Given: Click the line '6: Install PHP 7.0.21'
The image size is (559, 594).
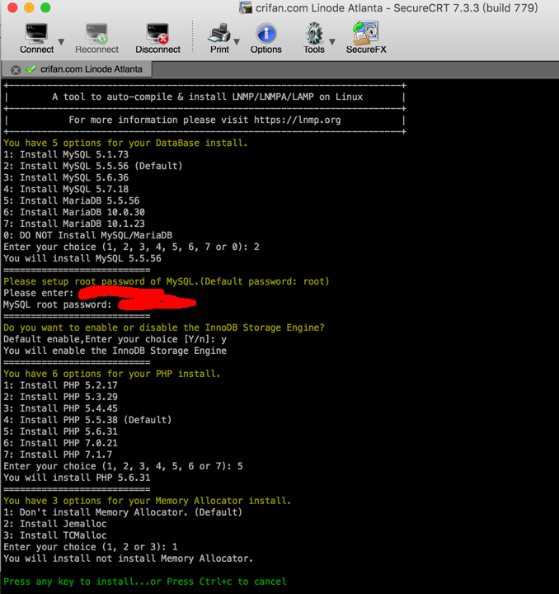Looking at the screenshot, I should [x=60, y=443].
